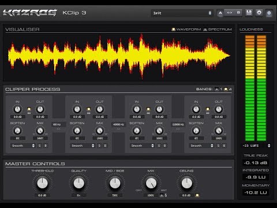Click band 4 OUT gain knob

[219, 109]
